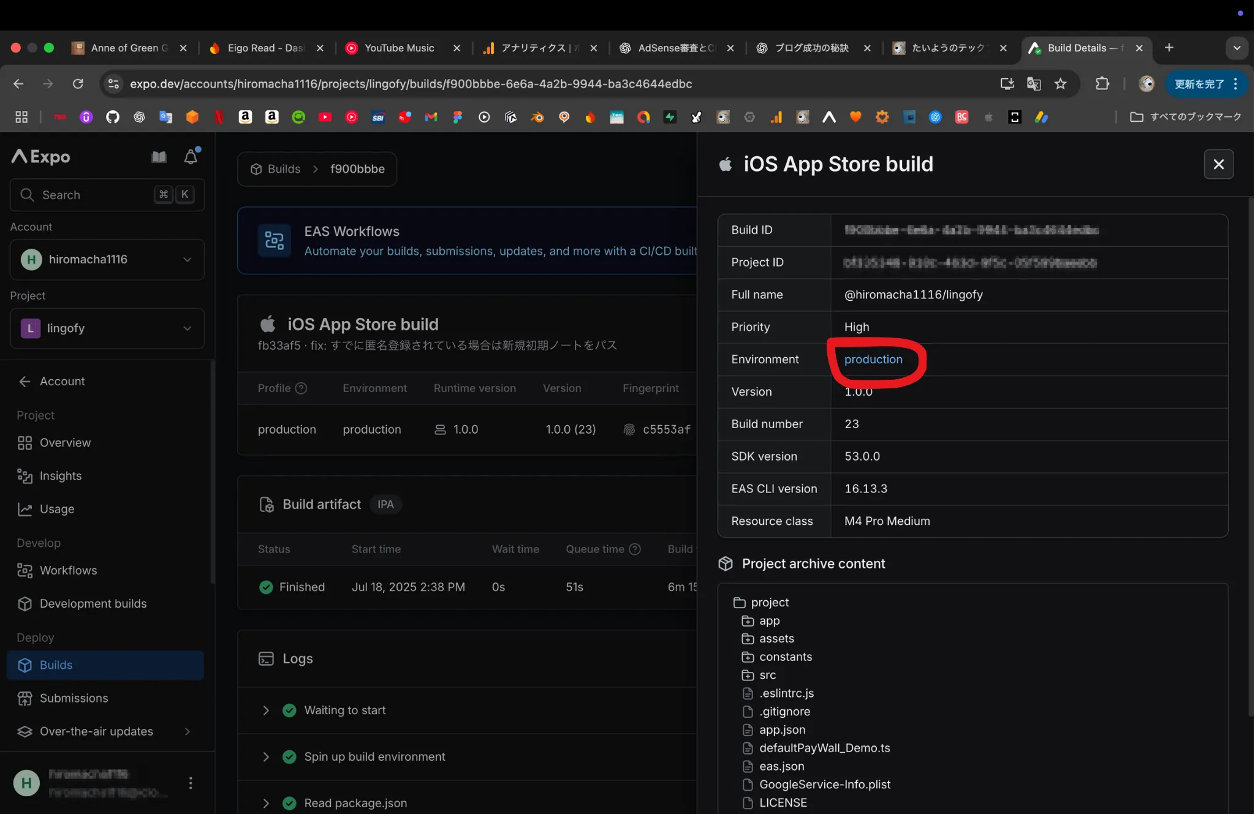The image size is (1255, 814).
Task: Bookmark this page with star icon
Action: (1061, 84)
